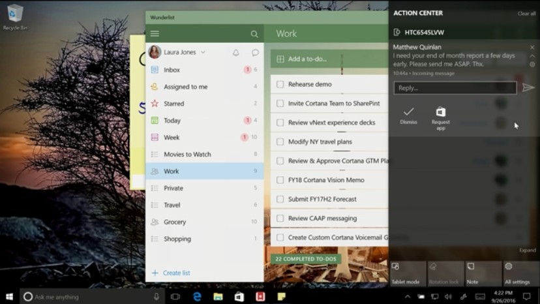Click the Wunderlist search magnifier icon
This screenshot has height=304, width=540.
[254, 34]
